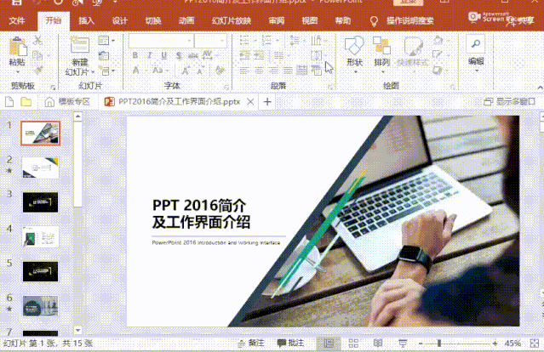The image size is (544, 352).
Task: Add a new tab with the plus button
Action: (x=267, y=102)
